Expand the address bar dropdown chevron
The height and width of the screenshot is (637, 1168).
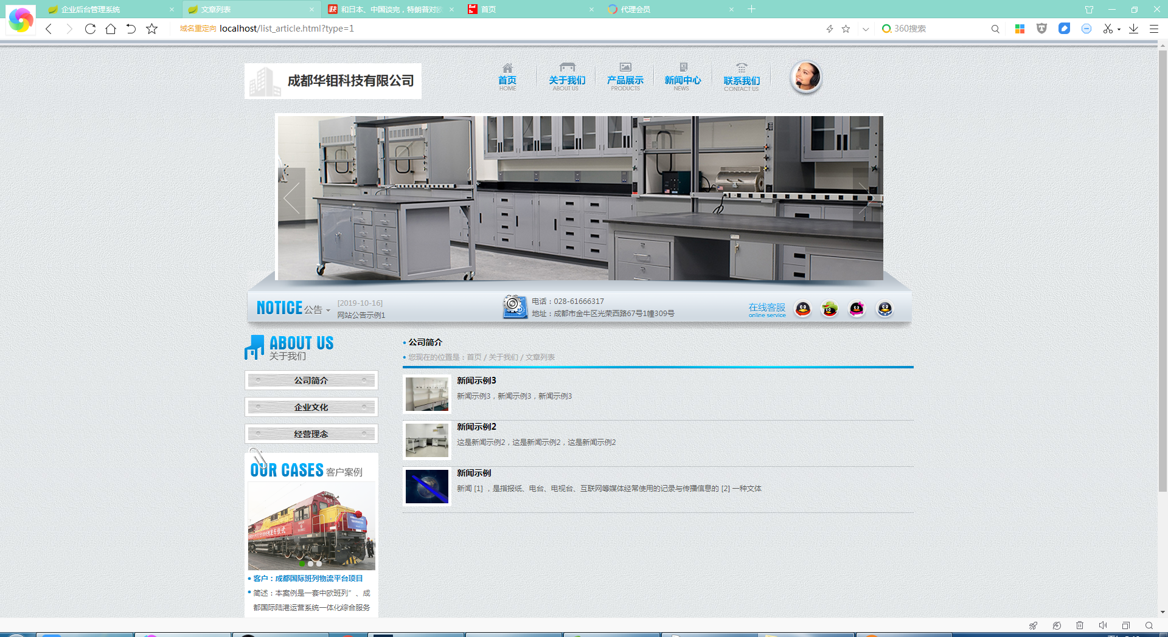click(866, 29)
